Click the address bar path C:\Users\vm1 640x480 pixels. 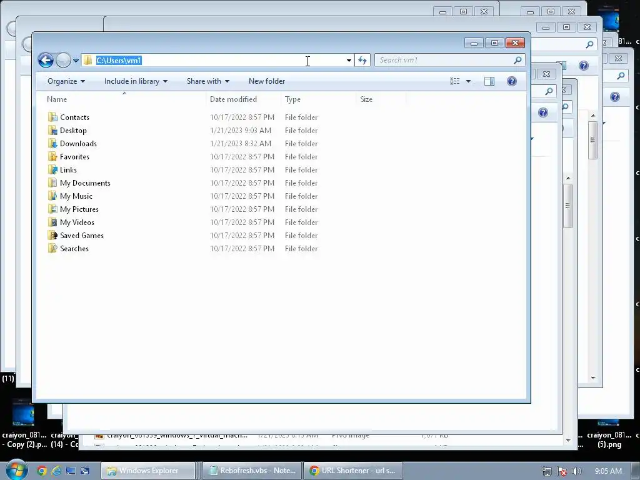tap(119, 61)
